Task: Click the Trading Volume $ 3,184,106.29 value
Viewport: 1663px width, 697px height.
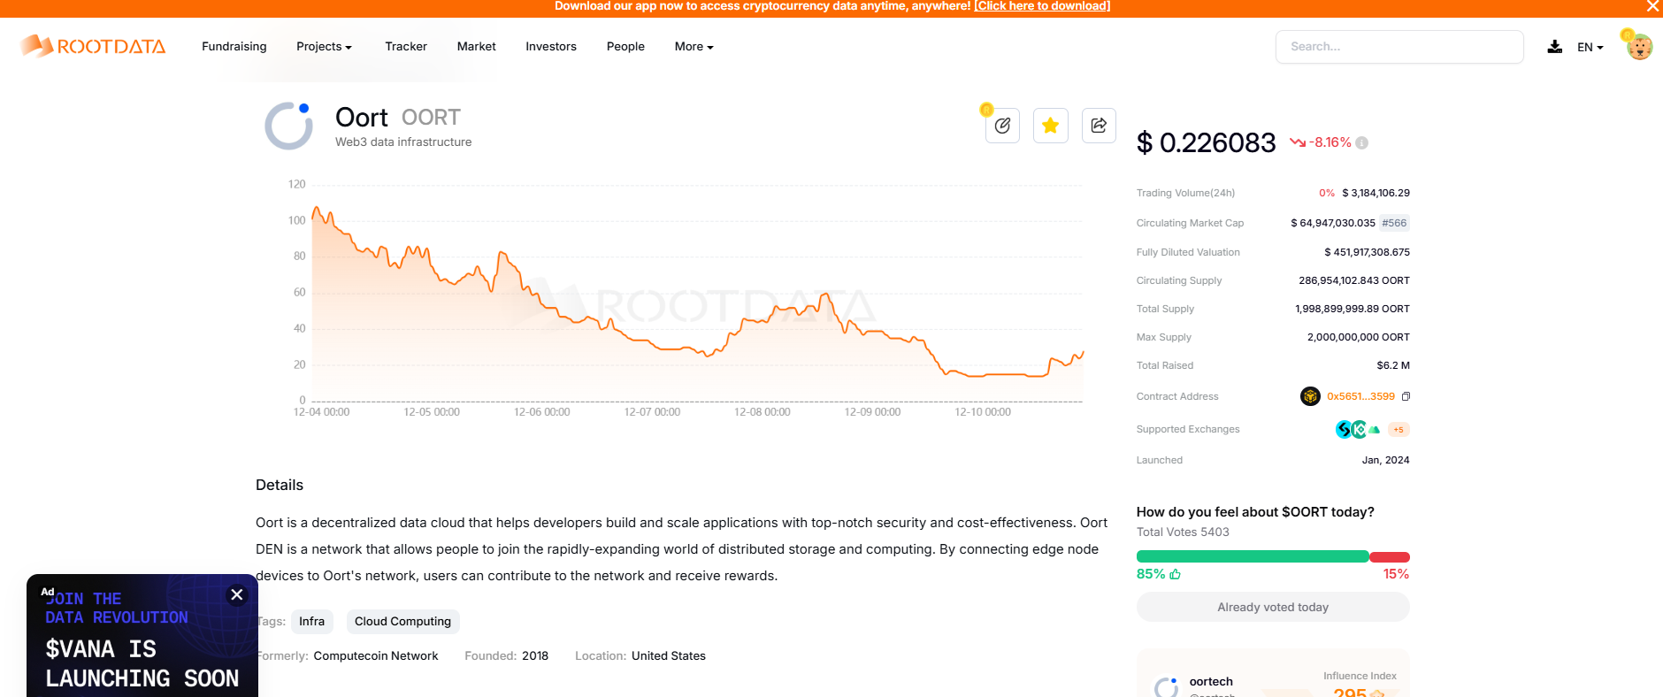Action: 1376,193
